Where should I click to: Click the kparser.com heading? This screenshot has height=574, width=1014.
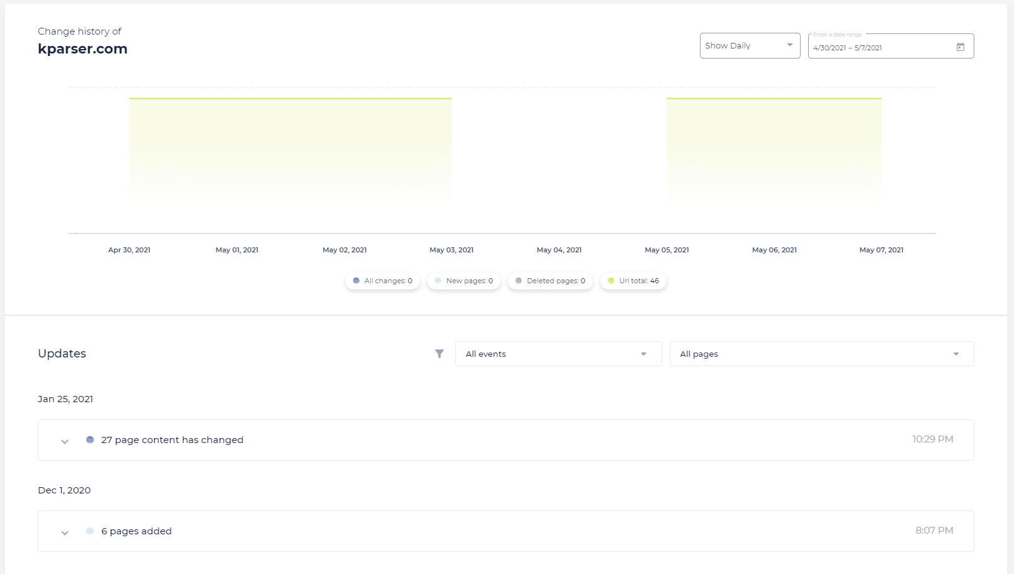[82, 49]
